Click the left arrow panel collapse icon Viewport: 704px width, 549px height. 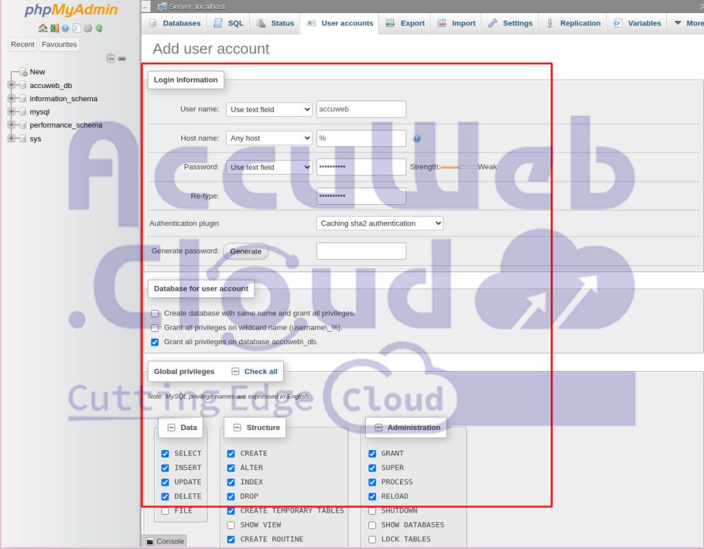pyautogui.click(x=146, y=7)
